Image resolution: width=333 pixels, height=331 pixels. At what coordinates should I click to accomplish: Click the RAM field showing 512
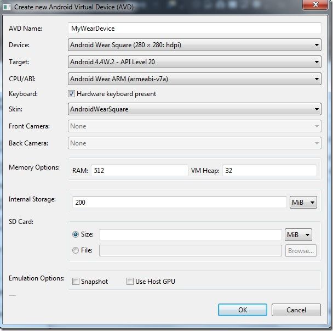(x=140, y=171)
